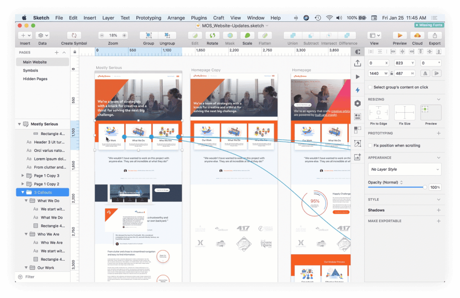Open the Insert tool menu
This screenshot has width=460, height=298.
[25, 36]
